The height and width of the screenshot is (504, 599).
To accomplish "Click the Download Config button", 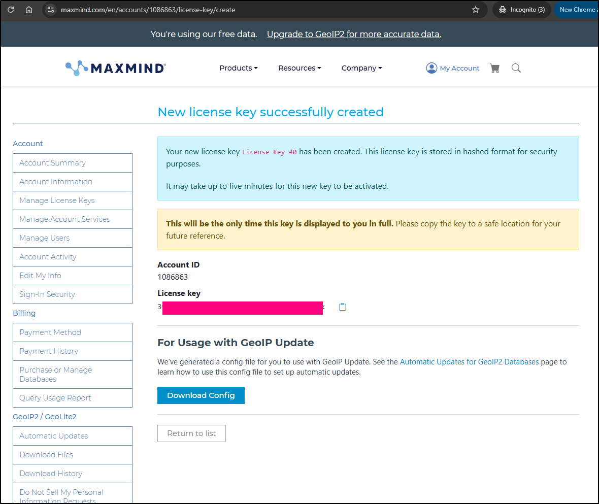I will [x=201, y=395].
